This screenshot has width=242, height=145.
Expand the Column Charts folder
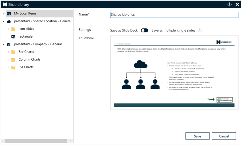click(x=8, y=60)
